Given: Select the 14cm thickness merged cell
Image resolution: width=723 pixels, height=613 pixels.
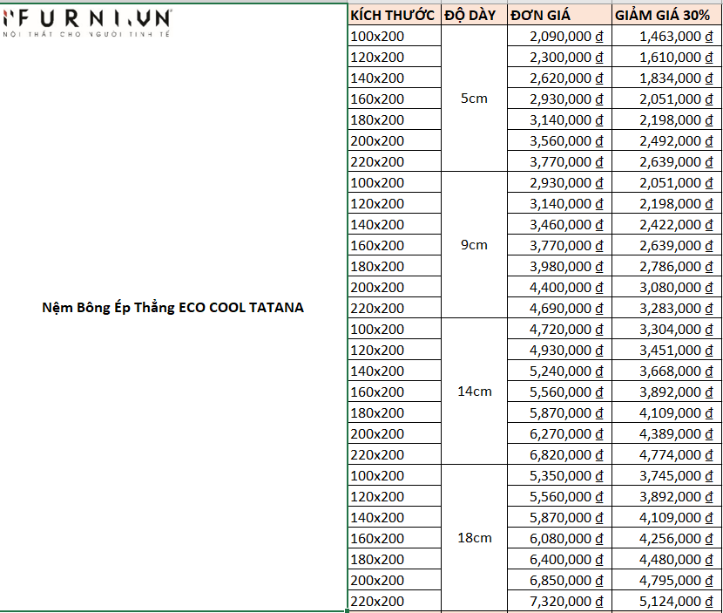Looking at the screenshot, I should click(474, 392).
